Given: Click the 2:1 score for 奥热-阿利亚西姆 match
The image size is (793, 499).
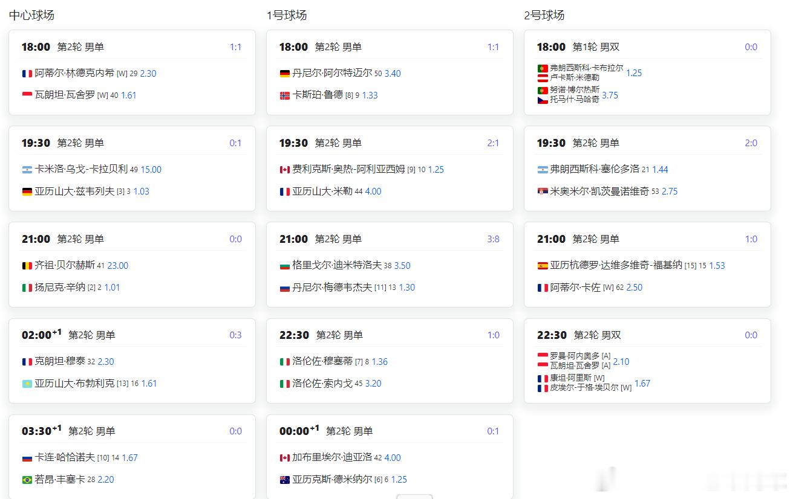Looking at the screenshot, I should click(x=493, y=143).
